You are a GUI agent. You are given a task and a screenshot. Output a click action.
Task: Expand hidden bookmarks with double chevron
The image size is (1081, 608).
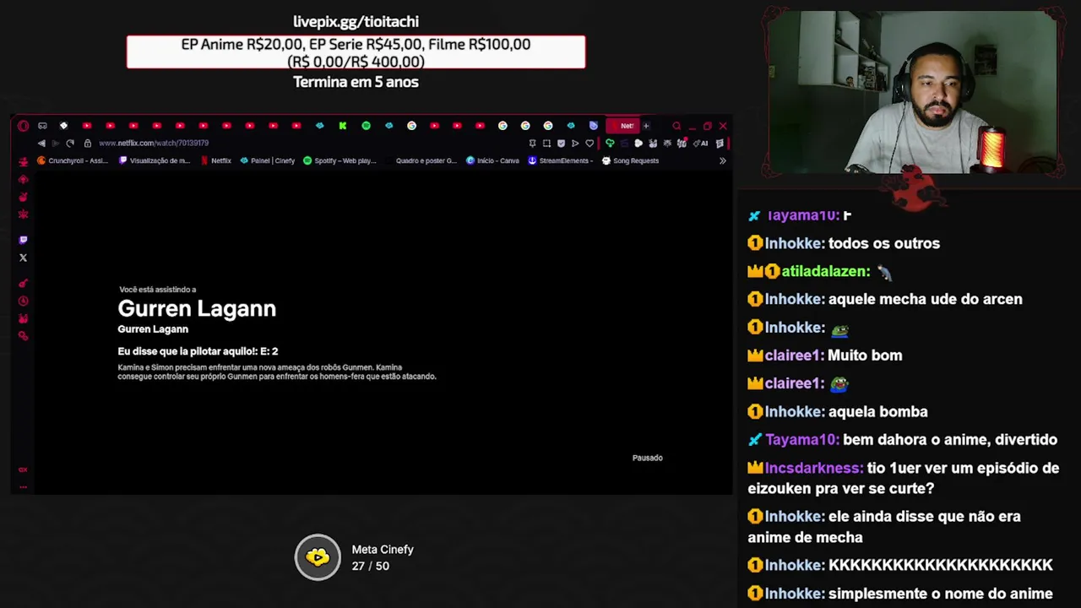coord(722,160)
